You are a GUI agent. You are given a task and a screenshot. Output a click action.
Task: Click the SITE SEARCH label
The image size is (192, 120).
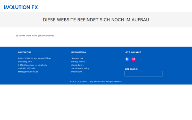pyautogui.click(x=132, y=69)
